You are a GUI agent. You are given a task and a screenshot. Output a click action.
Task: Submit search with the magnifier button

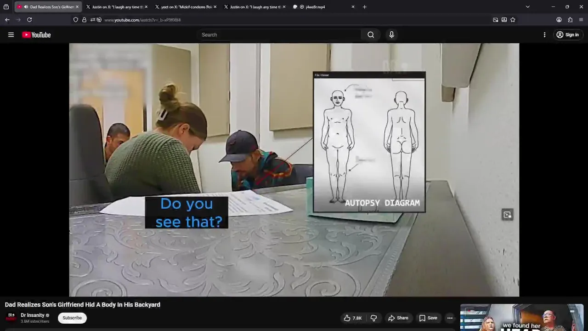coord(371,35)
